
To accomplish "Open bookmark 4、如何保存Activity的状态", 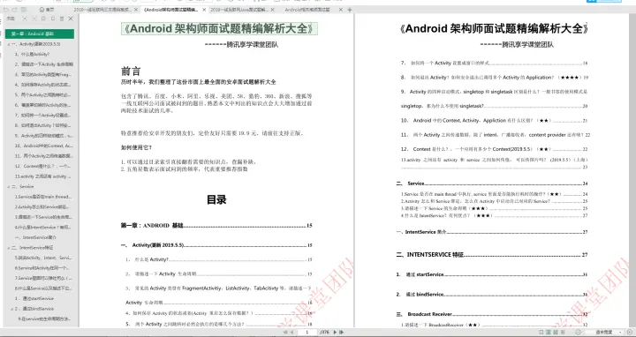I will 42,85.
